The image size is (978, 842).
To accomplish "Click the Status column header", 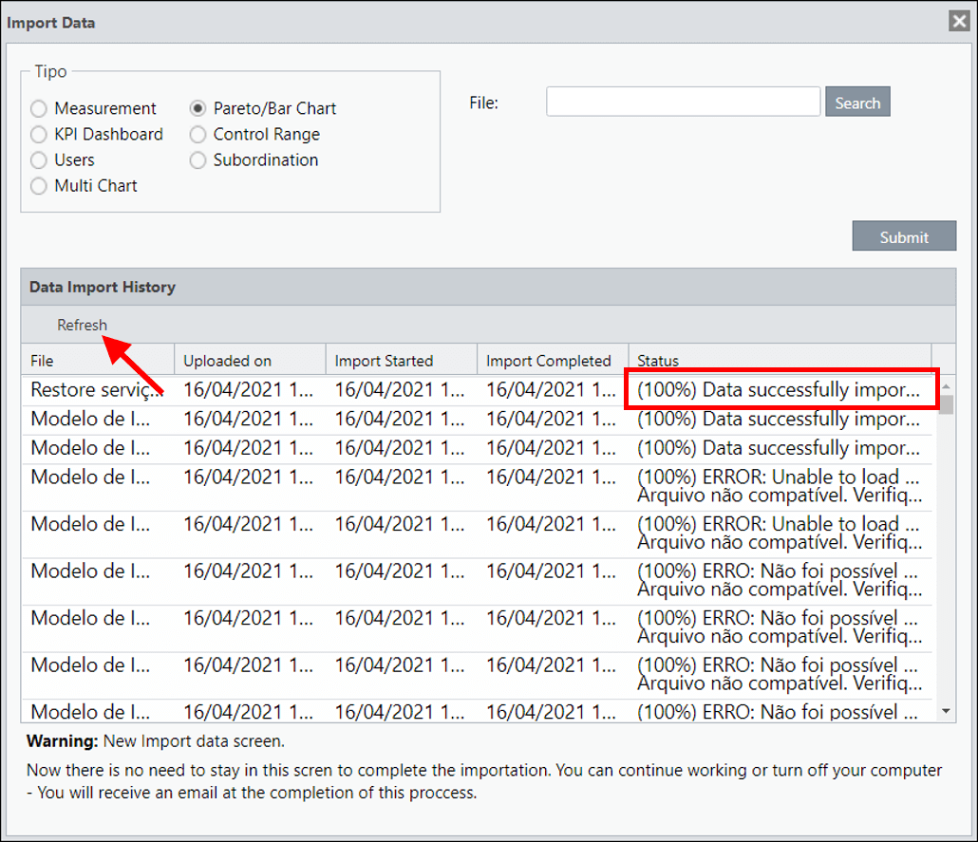I will pyautogui.click(x=781, y=360).
